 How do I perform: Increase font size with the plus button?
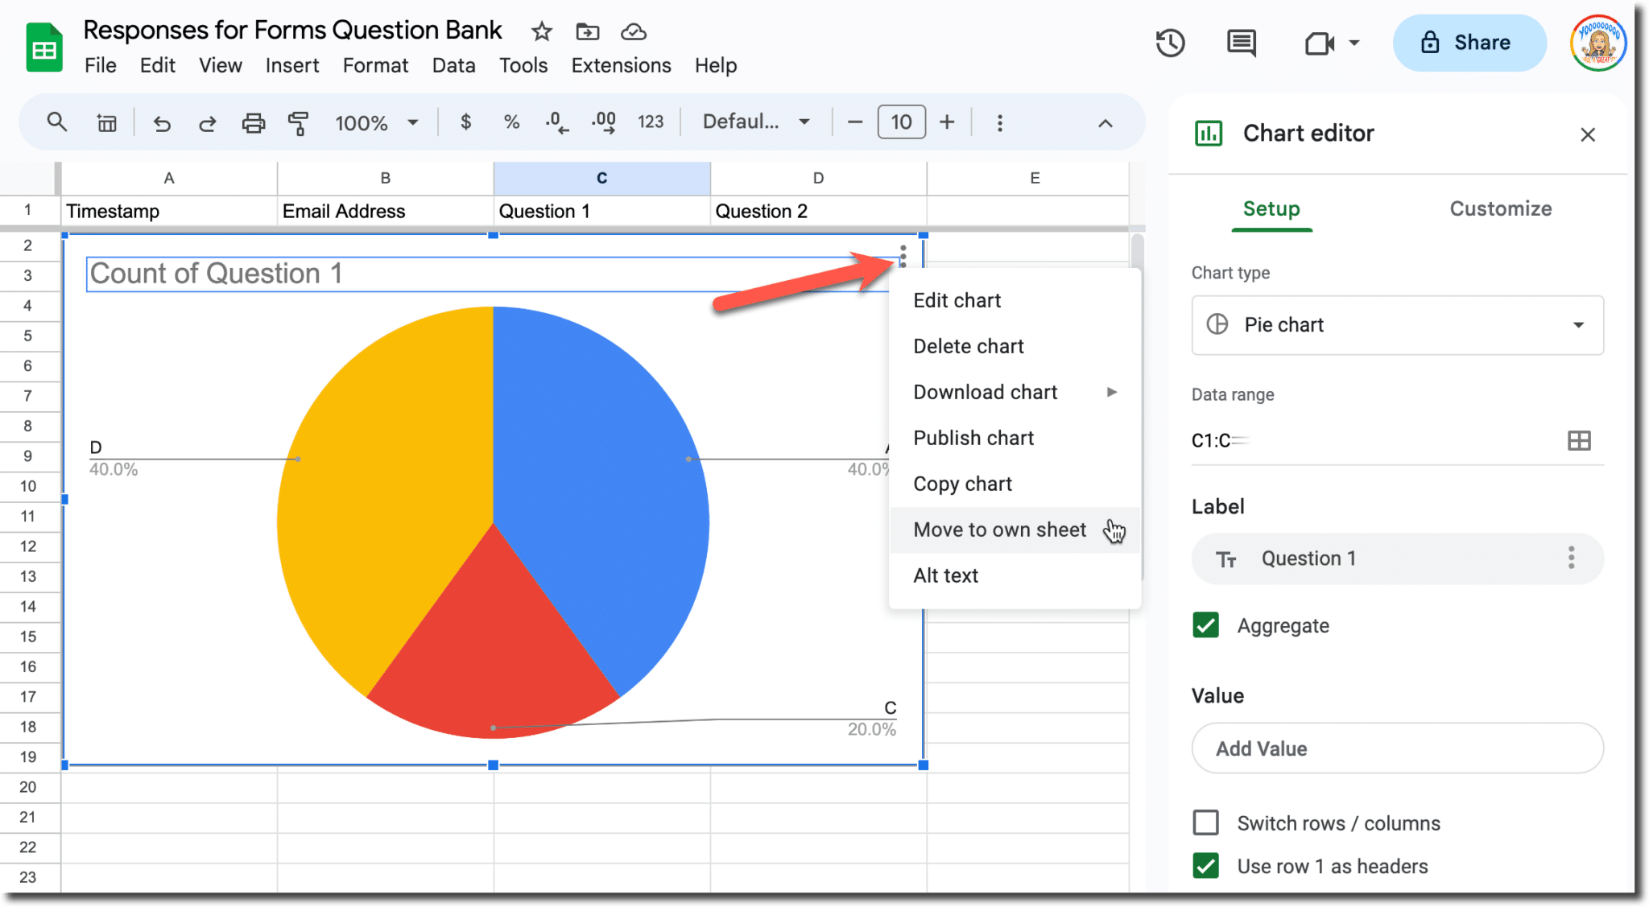tap(947, 122)
